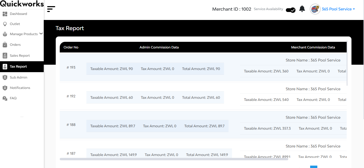
Task: Click Store Name in order 192 row
Action: [x=313, y=89]
